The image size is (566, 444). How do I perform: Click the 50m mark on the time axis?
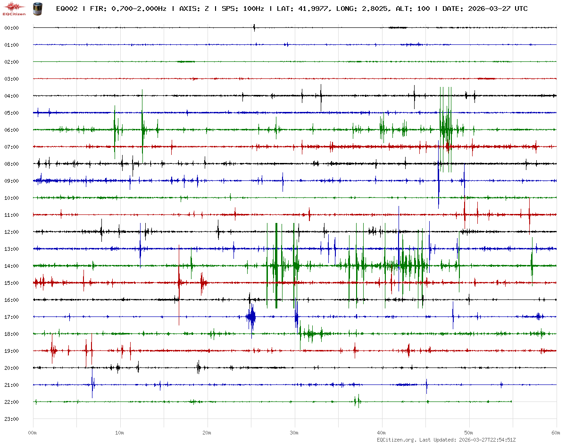pos(469,433)
